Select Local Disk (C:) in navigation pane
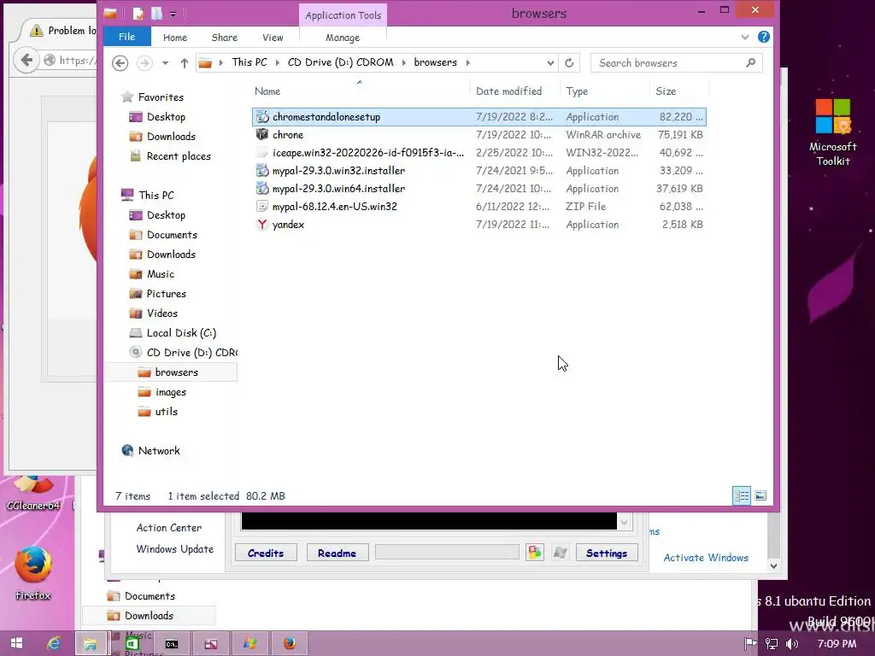This screenshot has height=656, width=875. pyautogui.click(x=181, y=333)
